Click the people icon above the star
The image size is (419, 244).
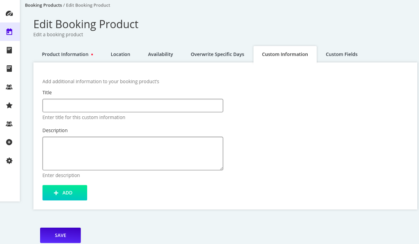(x=9, y=87)
